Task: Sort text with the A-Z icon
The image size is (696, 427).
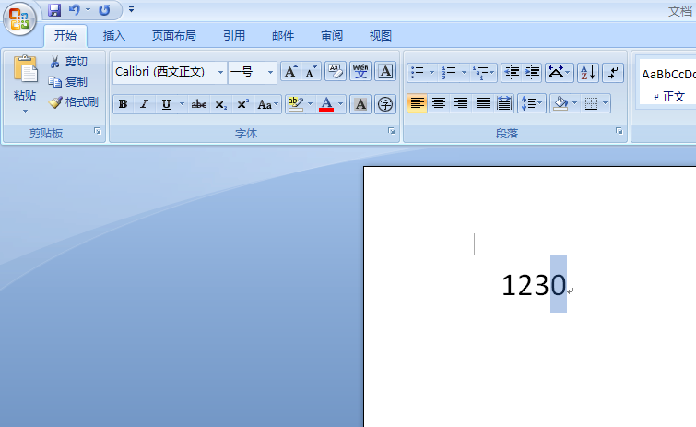Action: 588,72
